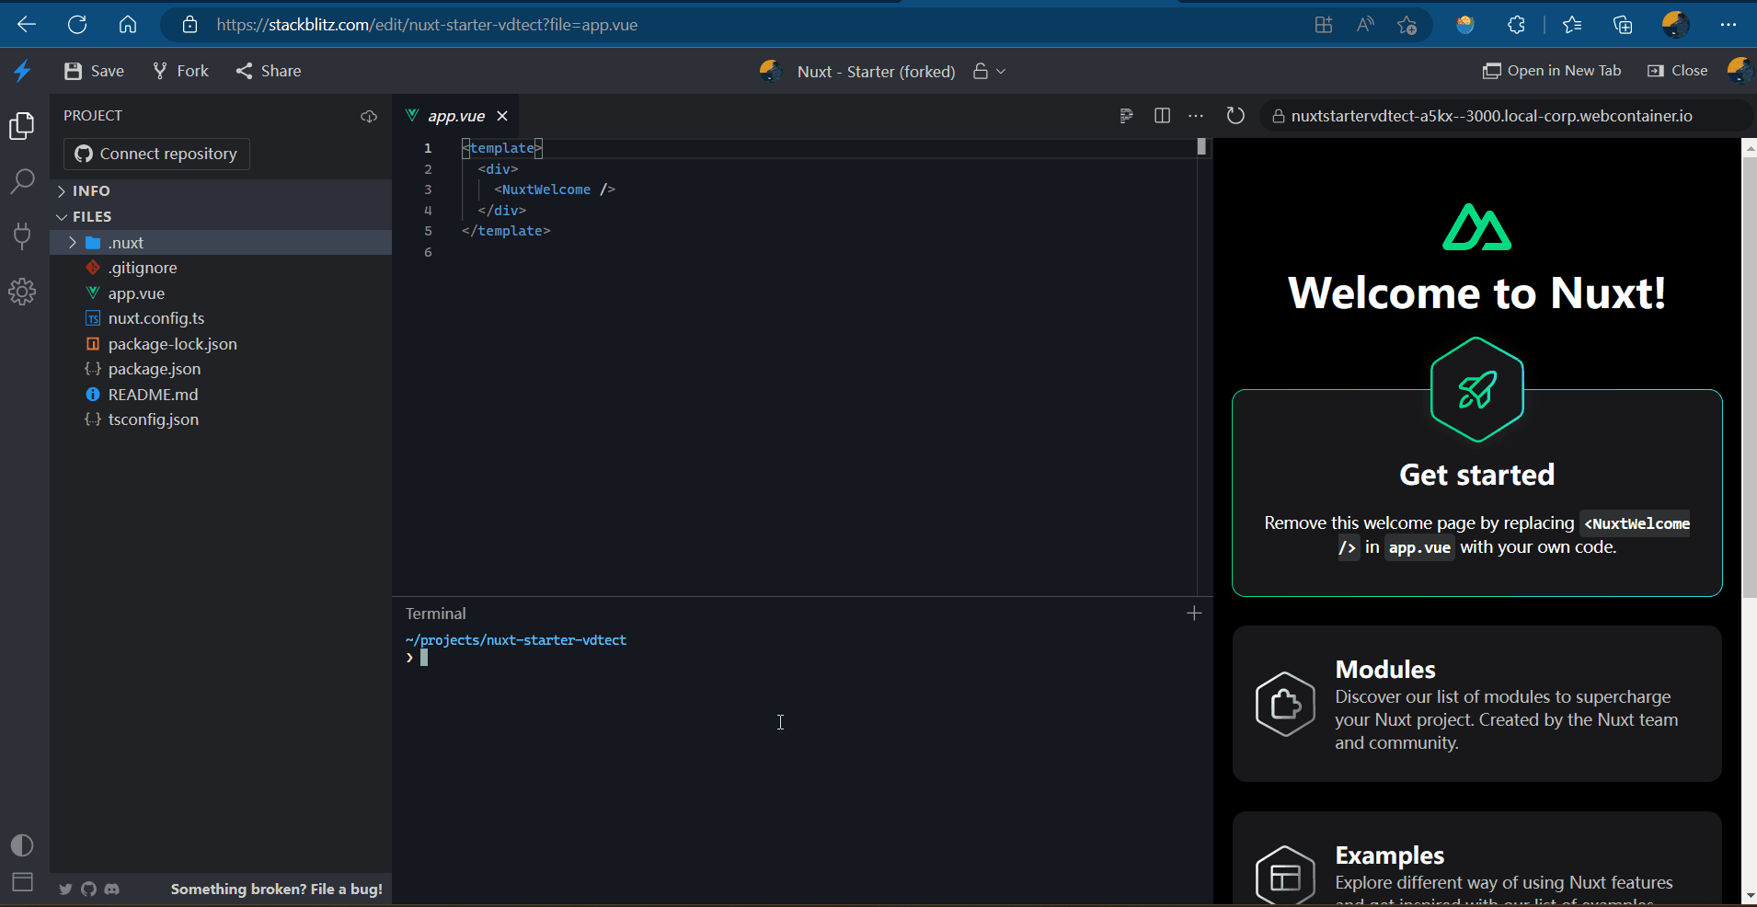Open the browser Favorites list icon
Viewport: 1757px width, 907px height.
[1572, 25]
